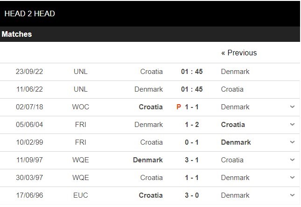This screenshot has width=301, height=207.
Task: Expand the 10/02/99 friendly match chevron
Action: point(292,142)
